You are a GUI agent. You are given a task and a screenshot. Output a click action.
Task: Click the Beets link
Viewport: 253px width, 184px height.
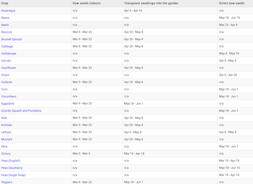click(x=5, y=25)
